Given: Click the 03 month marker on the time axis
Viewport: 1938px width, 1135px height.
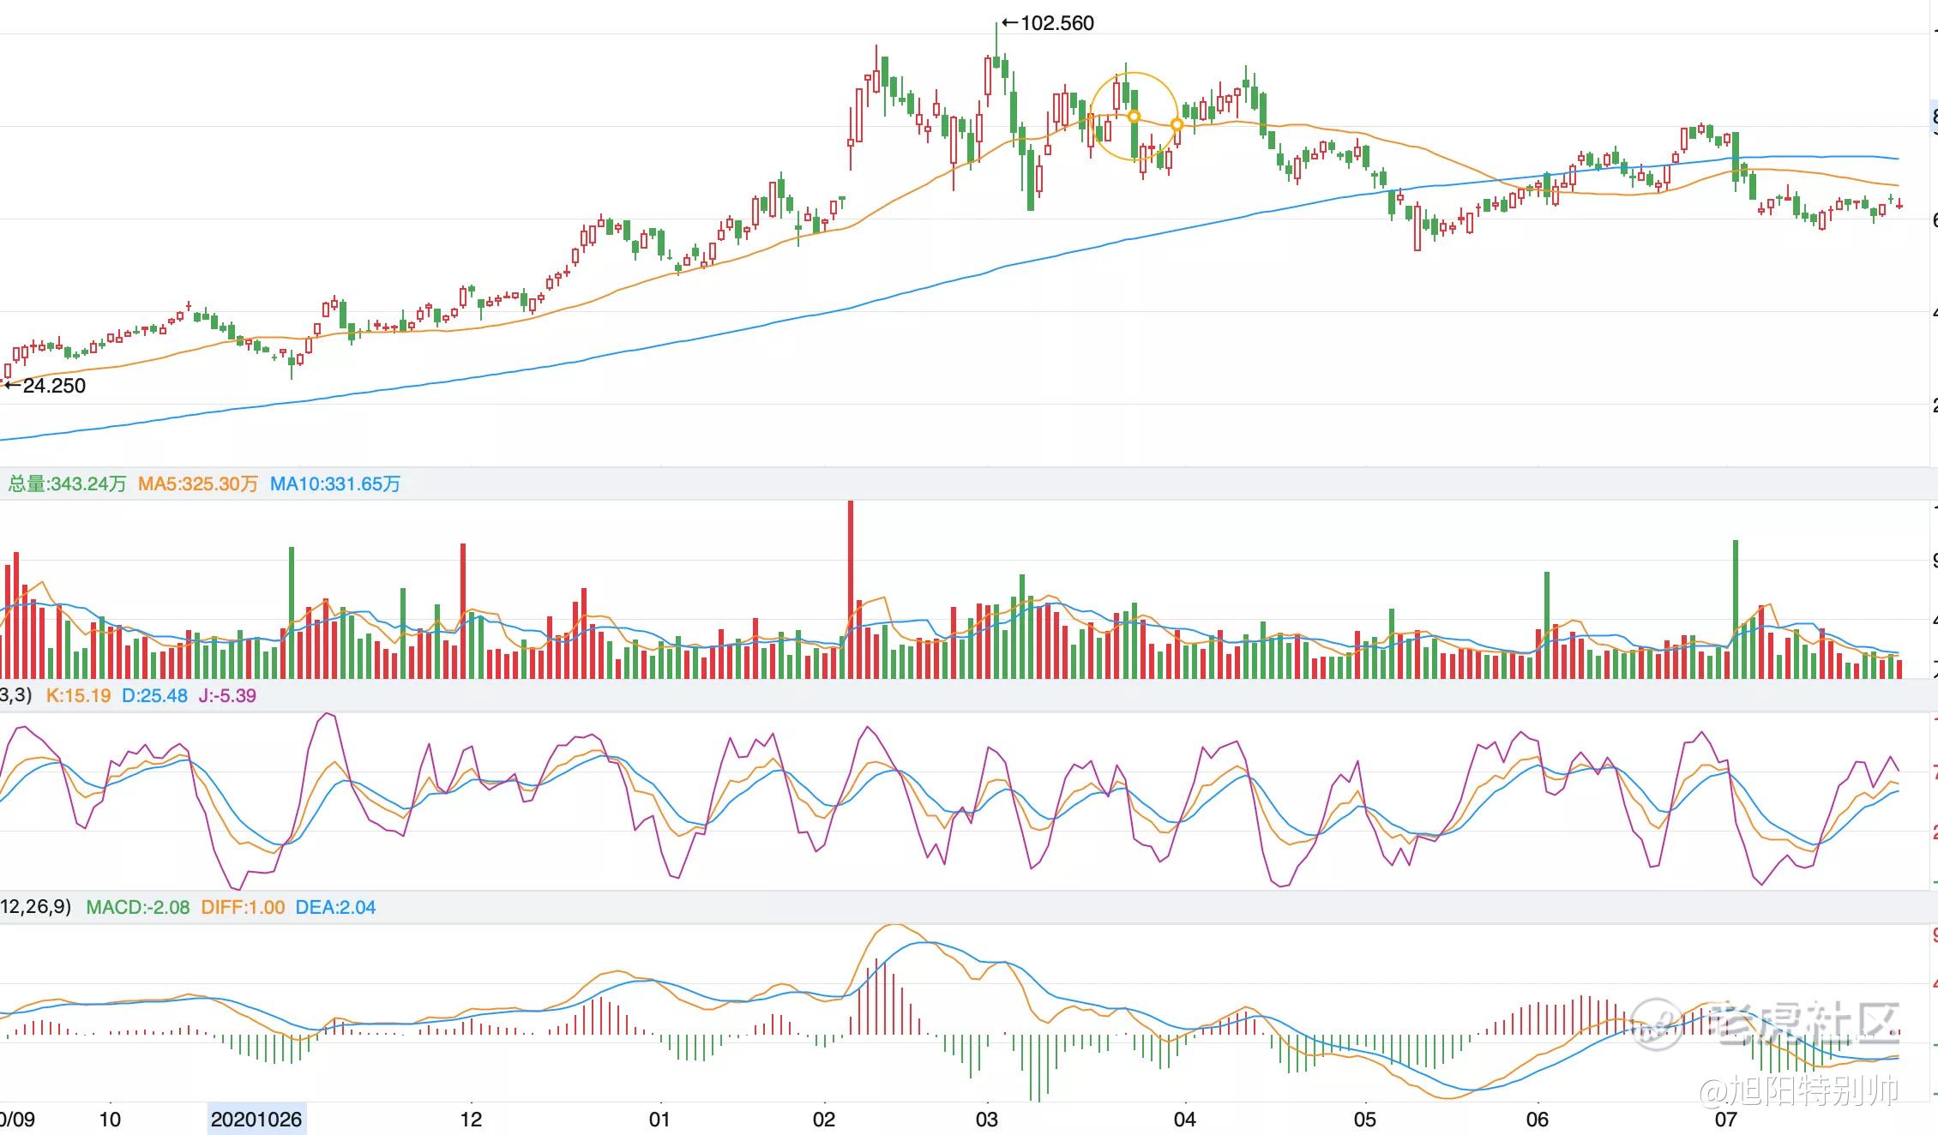Looking at the screenshot, I should tap(987, 1120).
